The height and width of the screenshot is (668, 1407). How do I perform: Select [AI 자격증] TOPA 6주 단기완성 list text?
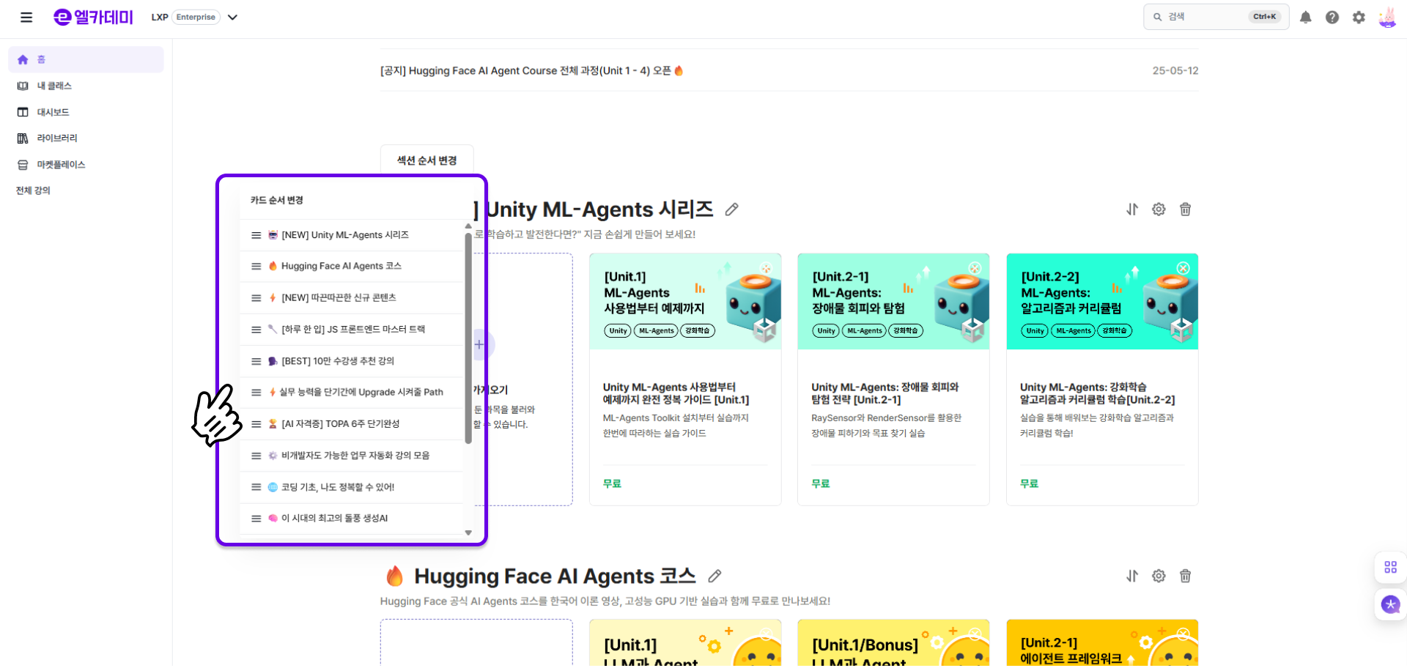pos(341,424)
